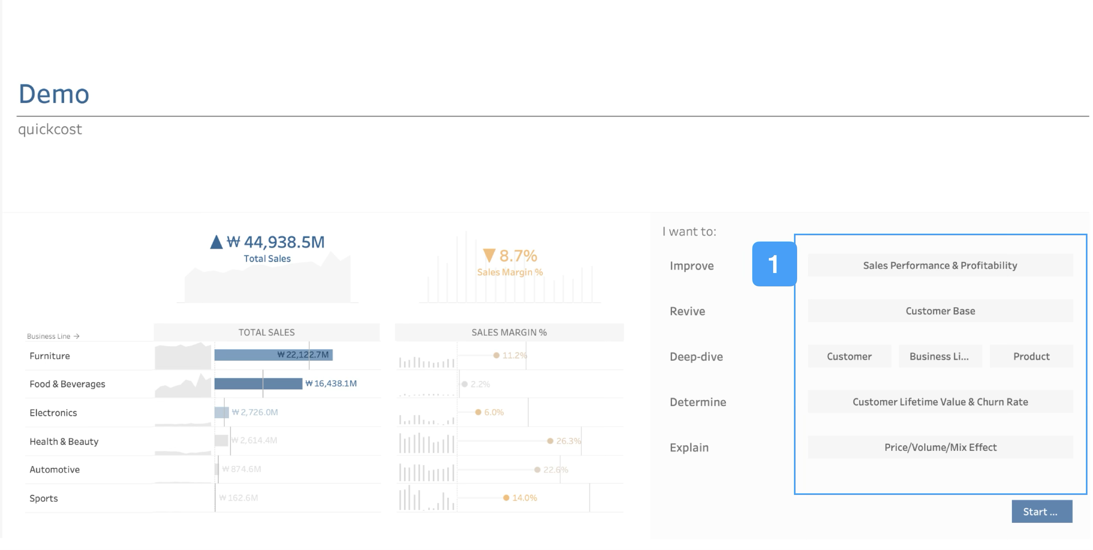Select Customer Lifetime Value & Churn Rate
The height and width of the screenshot is (550, 1093).
click(x=940, y=402)
